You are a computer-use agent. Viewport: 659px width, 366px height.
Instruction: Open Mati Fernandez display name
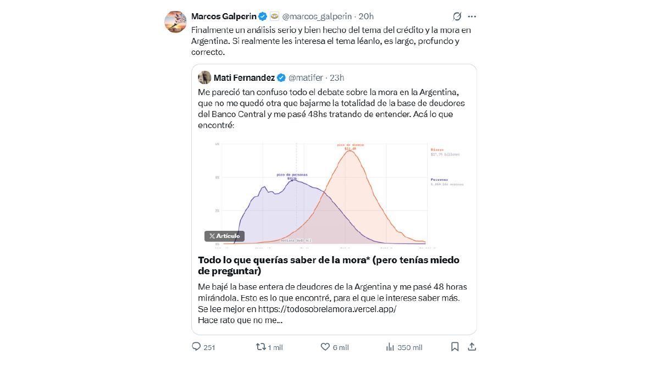(x=244, y=77)
